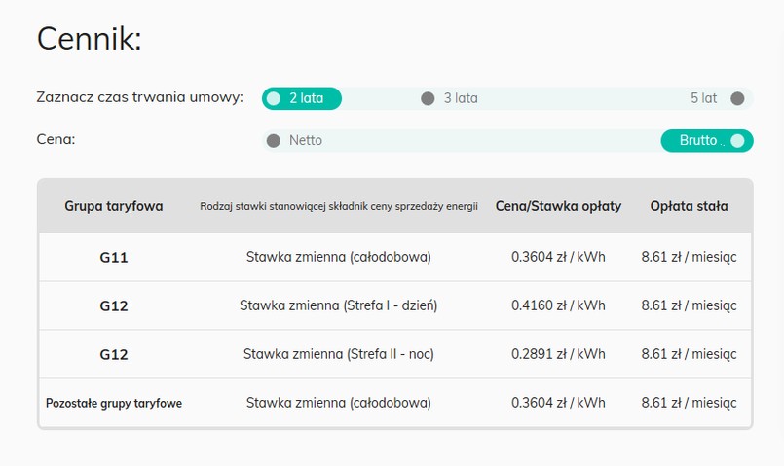Viewport: 784px width, 466px height.
Task: Click the 'Cena:' label
Action: (x=56, y=139)
